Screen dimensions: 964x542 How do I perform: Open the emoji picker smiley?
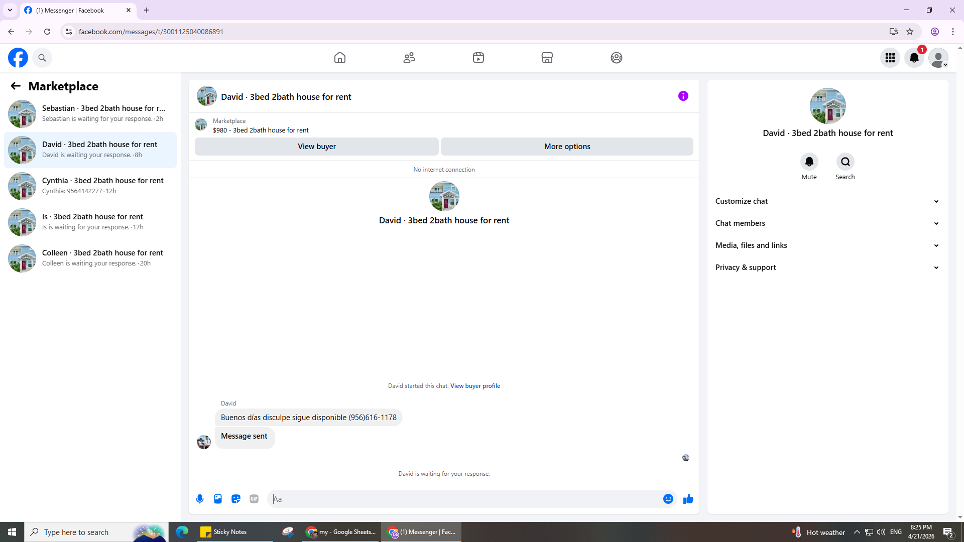click(x=668, y=499)
